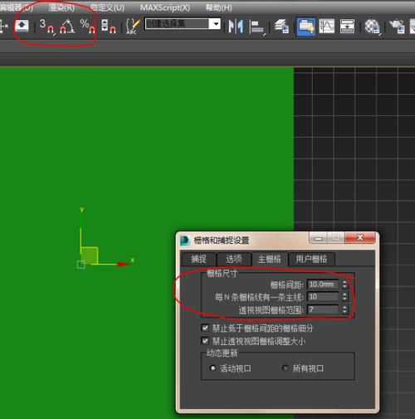Click the red X axis arrow of gizmo
This screenshot has height=419, width=415.
click(x=124, y=264)
